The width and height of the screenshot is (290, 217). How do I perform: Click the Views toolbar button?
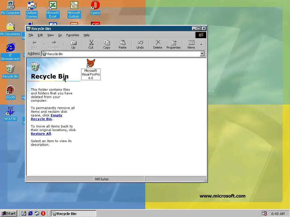[191, 44]
